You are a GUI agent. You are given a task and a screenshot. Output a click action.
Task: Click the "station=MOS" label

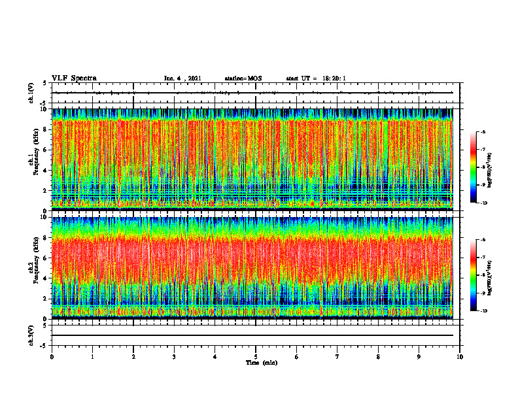click(x=243, y=78)
